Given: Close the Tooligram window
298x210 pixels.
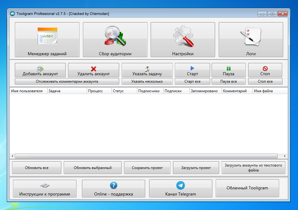Looking at the screenshot, I should 283,14.
